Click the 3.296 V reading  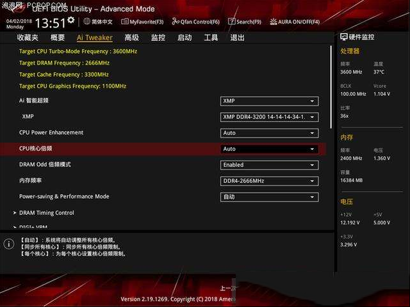pyautogui.click(x=348, y=244)
